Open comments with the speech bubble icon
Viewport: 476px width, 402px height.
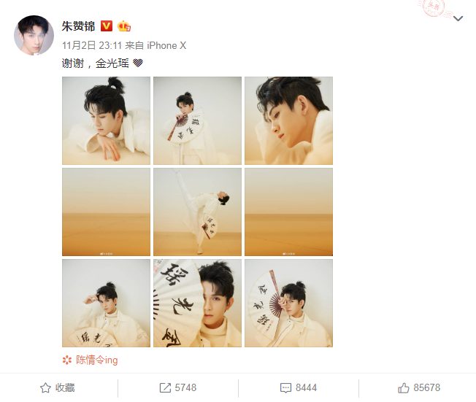point(285,387)
